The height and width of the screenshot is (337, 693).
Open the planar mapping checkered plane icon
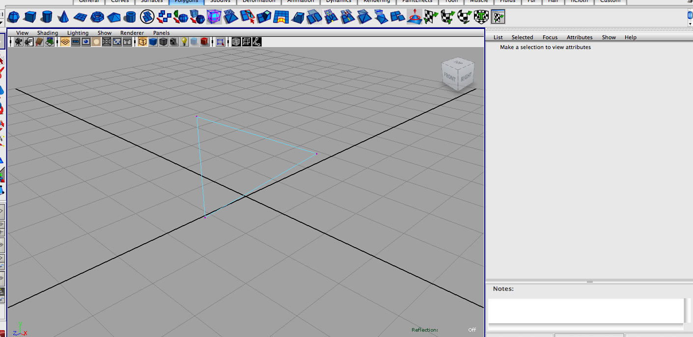pos(431,18)
